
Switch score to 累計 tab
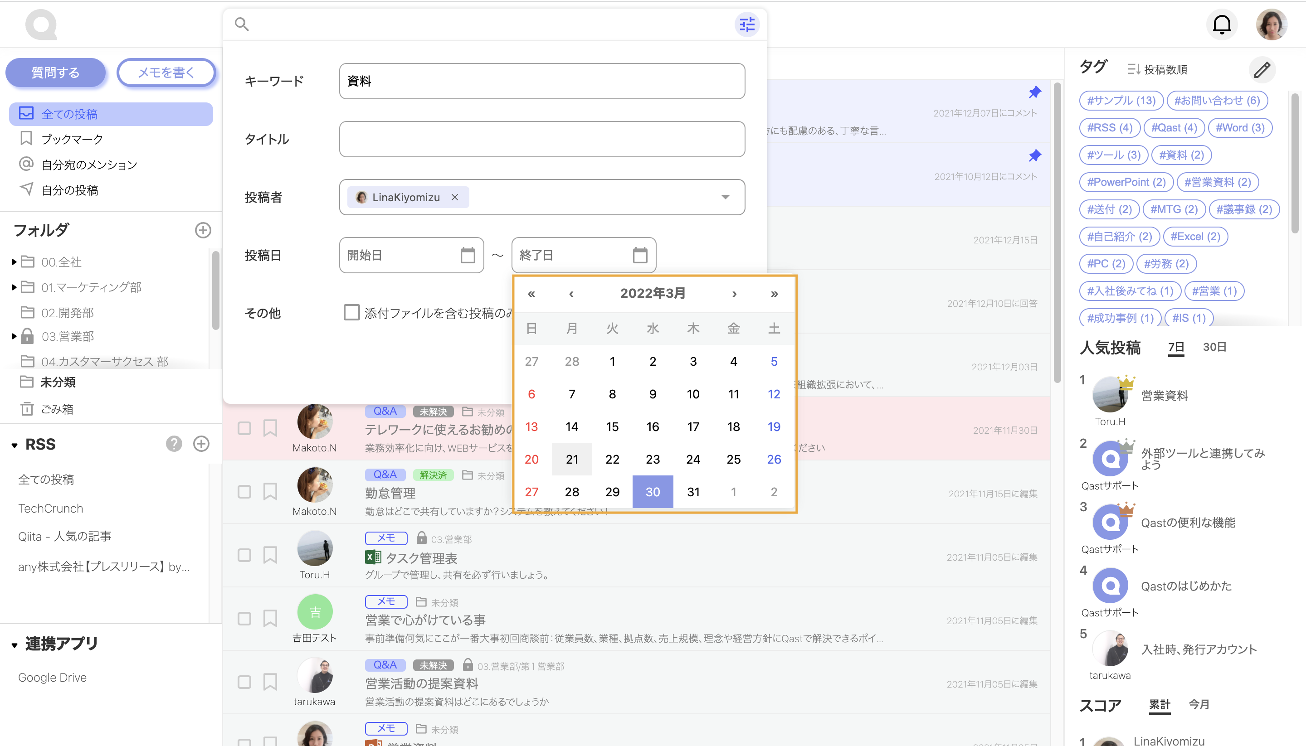[1160, 704]
